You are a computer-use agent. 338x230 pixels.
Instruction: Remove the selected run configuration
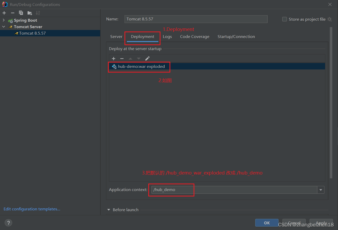click(12, 13)
